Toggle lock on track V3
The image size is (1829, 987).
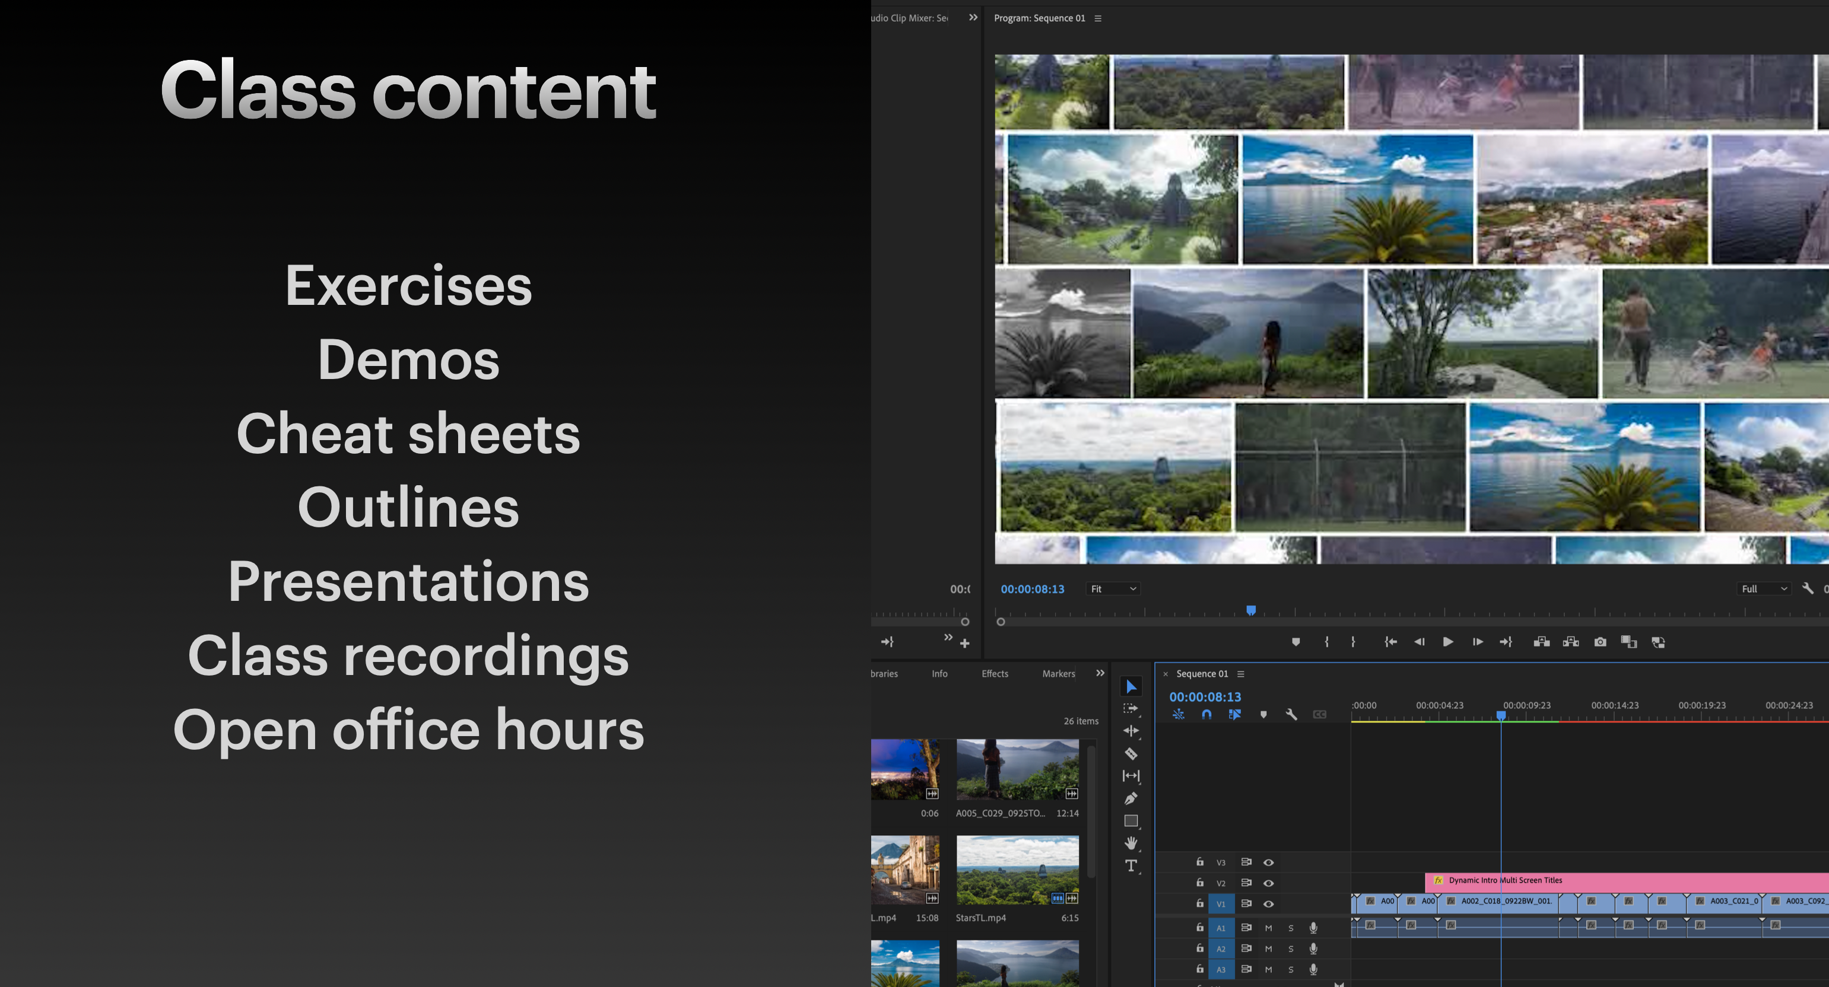1200,862
